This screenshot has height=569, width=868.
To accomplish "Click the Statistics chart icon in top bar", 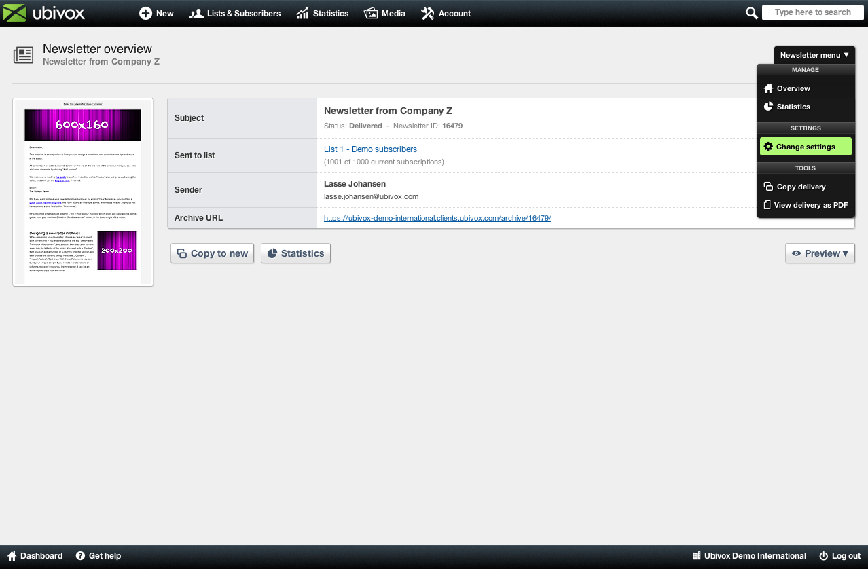I will 303,14.
